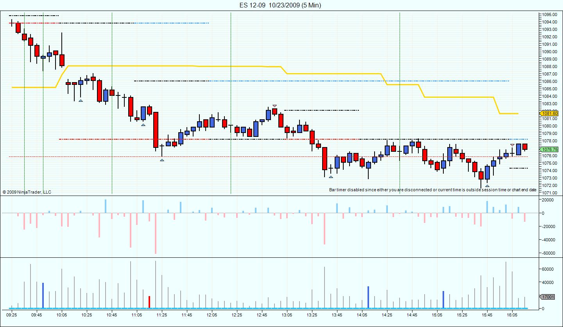Click the 1078.00 price axis label
This screenshot has height=327, width=563.
(x=549, y=141)
